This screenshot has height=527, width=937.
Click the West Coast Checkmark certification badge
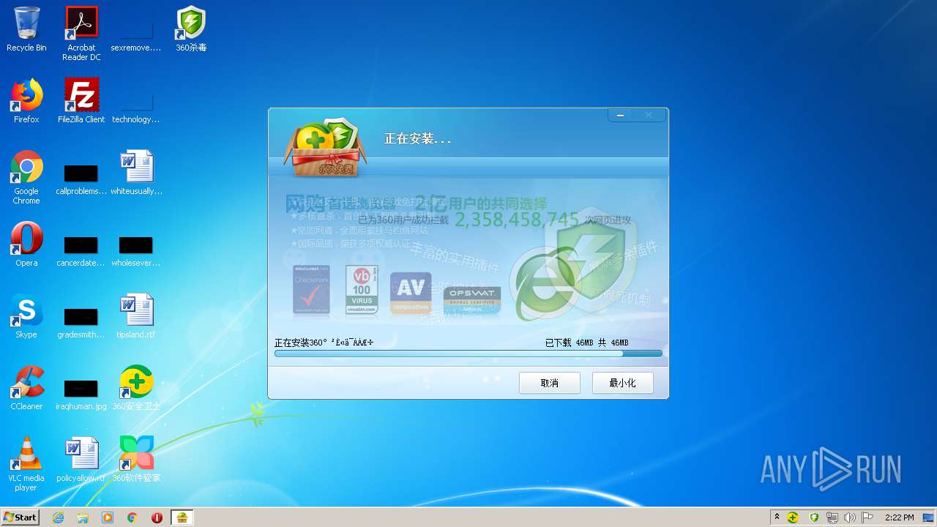[x=312, y=290]
